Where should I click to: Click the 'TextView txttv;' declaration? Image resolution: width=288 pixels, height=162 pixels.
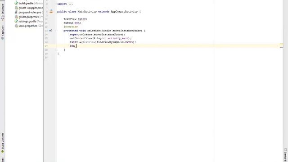point(75,19)
